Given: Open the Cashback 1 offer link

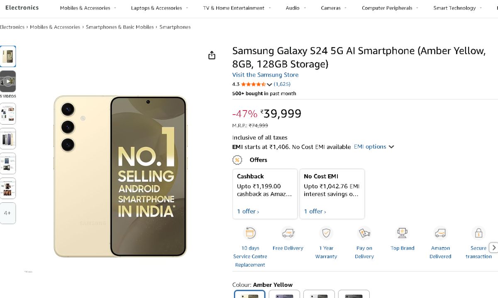Looking at the screenshot, I should tap(248, 211).
